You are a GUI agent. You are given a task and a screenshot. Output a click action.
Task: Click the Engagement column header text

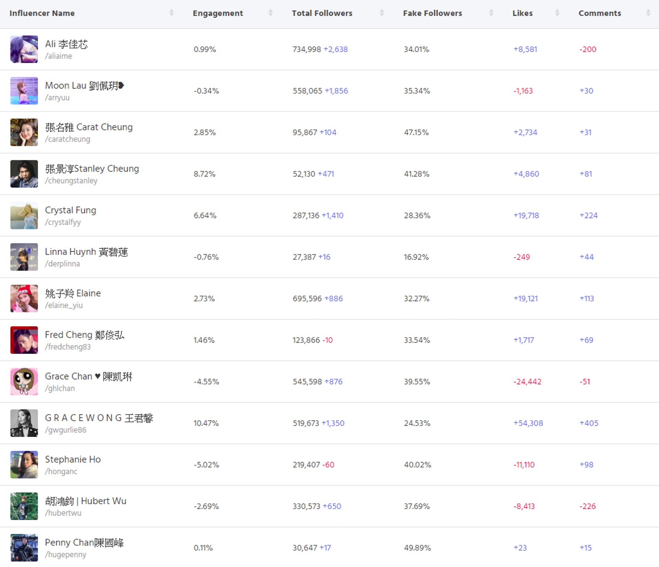[x=218, y=13]
